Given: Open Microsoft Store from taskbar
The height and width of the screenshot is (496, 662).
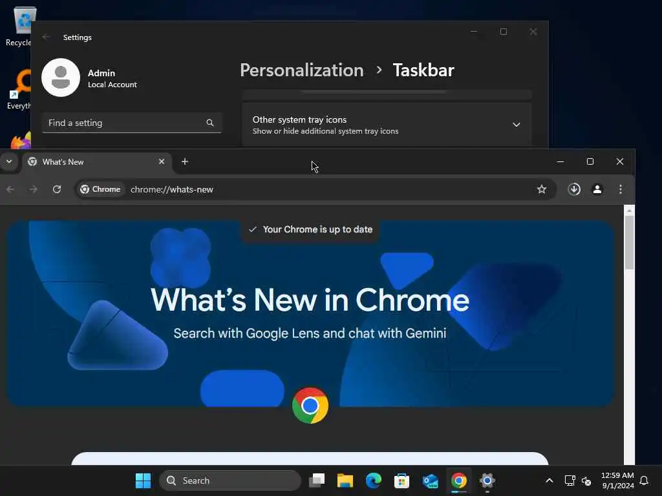Looking at the screenshot, I should click(401, 480).
